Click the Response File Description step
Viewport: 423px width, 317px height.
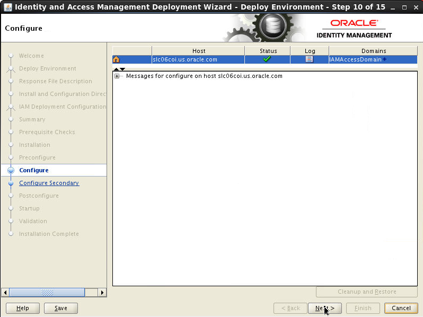[55, 81]
